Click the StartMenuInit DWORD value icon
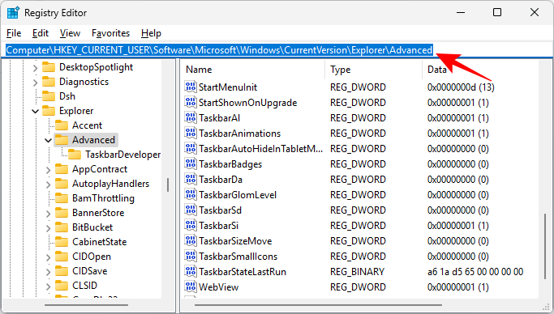Screen dimensions: 554x314 tap(191, 87)
